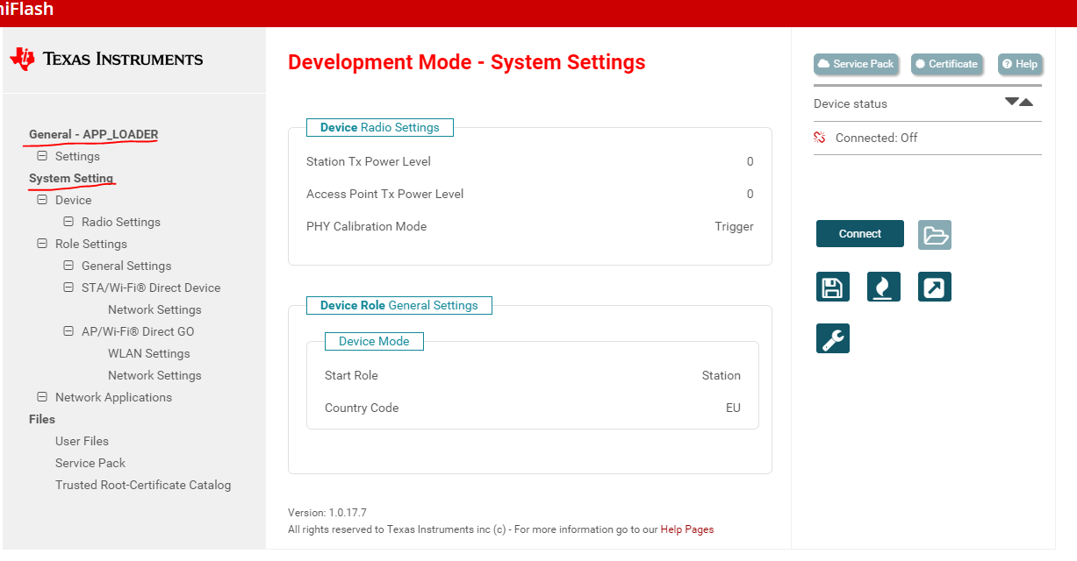Click the Device status label
Screen dimensions: 1077x561
pyautogui.click(x=851, y=103)
